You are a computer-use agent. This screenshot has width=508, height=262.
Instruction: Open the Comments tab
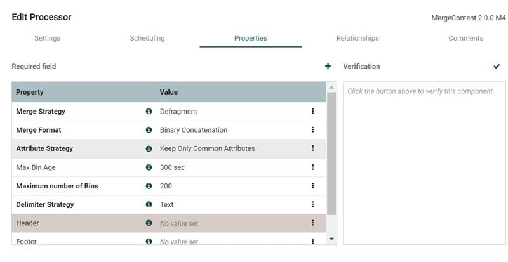pyautogui.click(x=466, y=38)
